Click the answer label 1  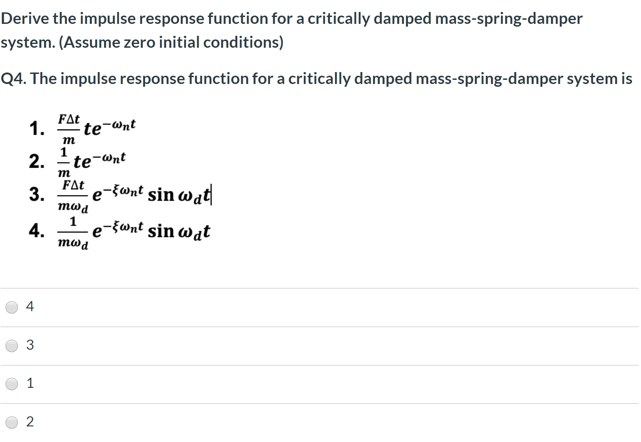point(30,383)
